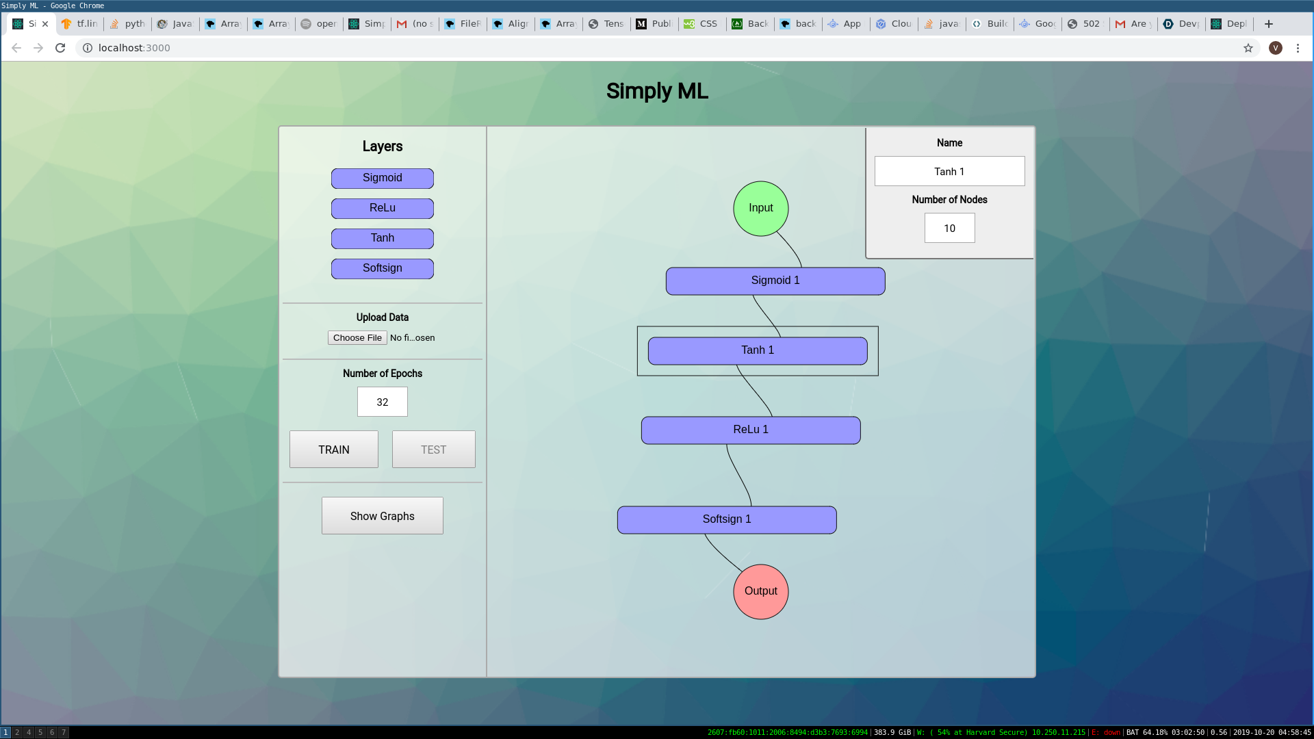Bookmark this page with the star icon
1314x739 pixels.
point(1248,48)
